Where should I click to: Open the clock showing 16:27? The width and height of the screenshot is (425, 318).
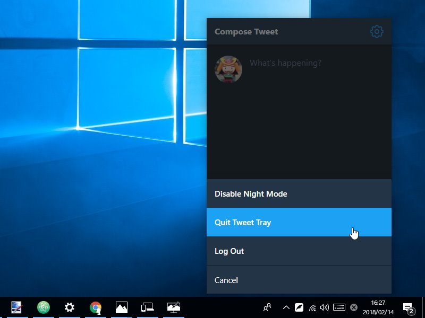point(378,307)
